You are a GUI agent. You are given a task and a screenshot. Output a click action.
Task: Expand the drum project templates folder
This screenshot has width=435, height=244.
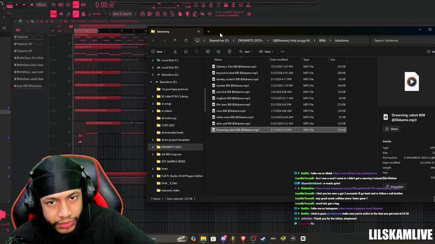pyautogui.click(x=153, y=140)
